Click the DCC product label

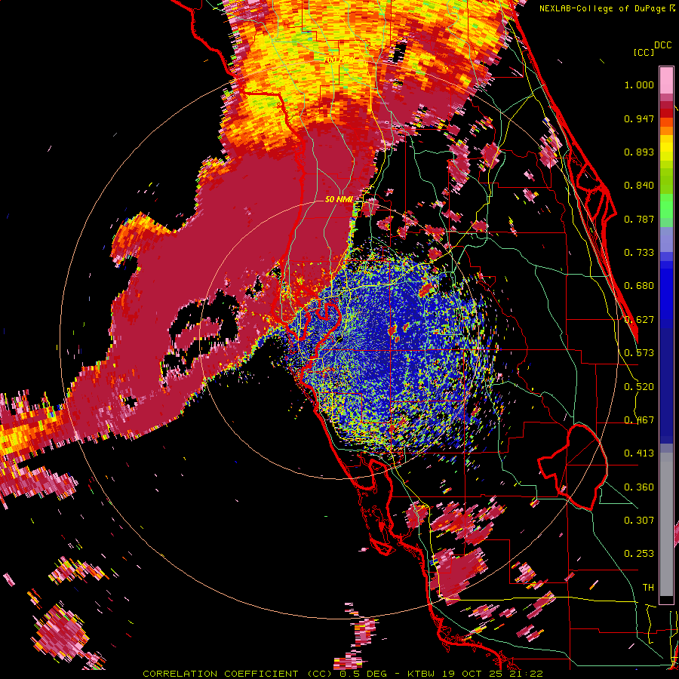(x=662, y=45)
